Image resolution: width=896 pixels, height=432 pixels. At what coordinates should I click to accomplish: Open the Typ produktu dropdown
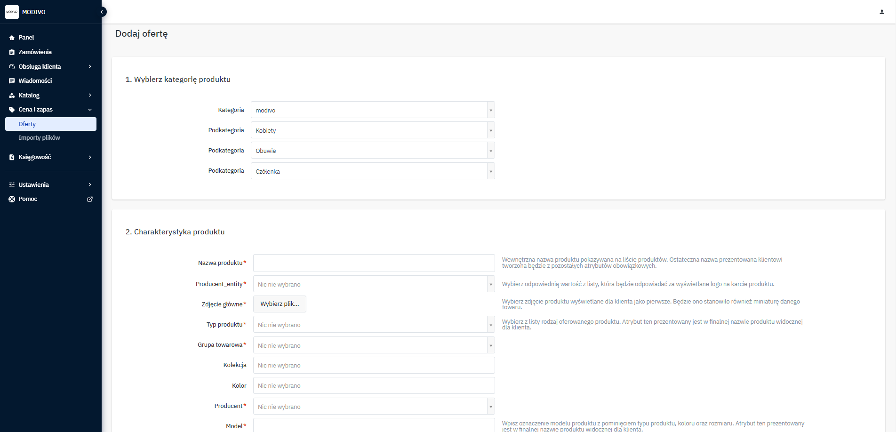click(x=374, y=325)
